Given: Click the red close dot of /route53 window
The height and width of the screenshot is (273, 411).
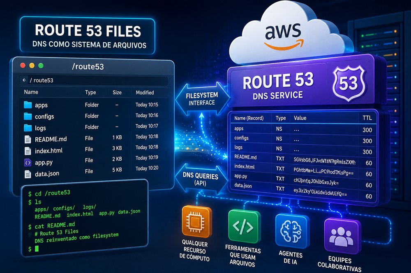Looking at the screenshot, I should [23, 65].
